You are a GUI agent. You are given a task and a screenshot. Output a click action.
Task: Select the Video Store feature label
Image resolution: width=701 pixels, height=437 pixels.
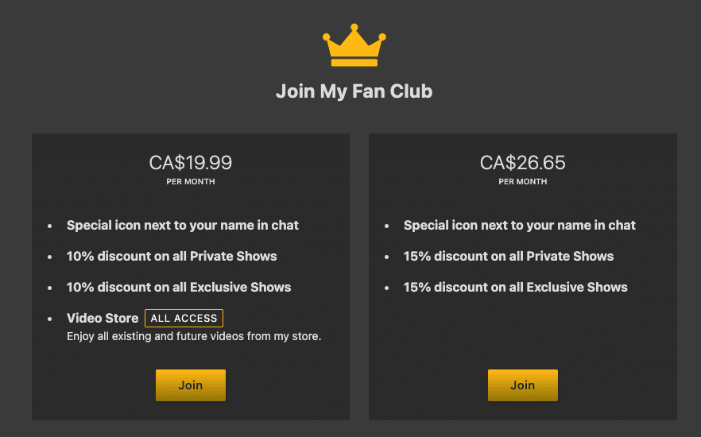point(103,318)
